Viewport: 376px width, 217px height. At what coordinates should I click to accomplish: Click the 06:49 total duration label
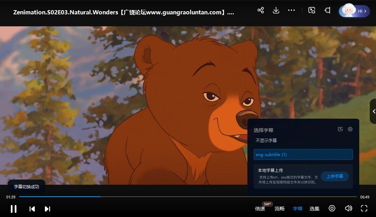[x=365, y=197]
